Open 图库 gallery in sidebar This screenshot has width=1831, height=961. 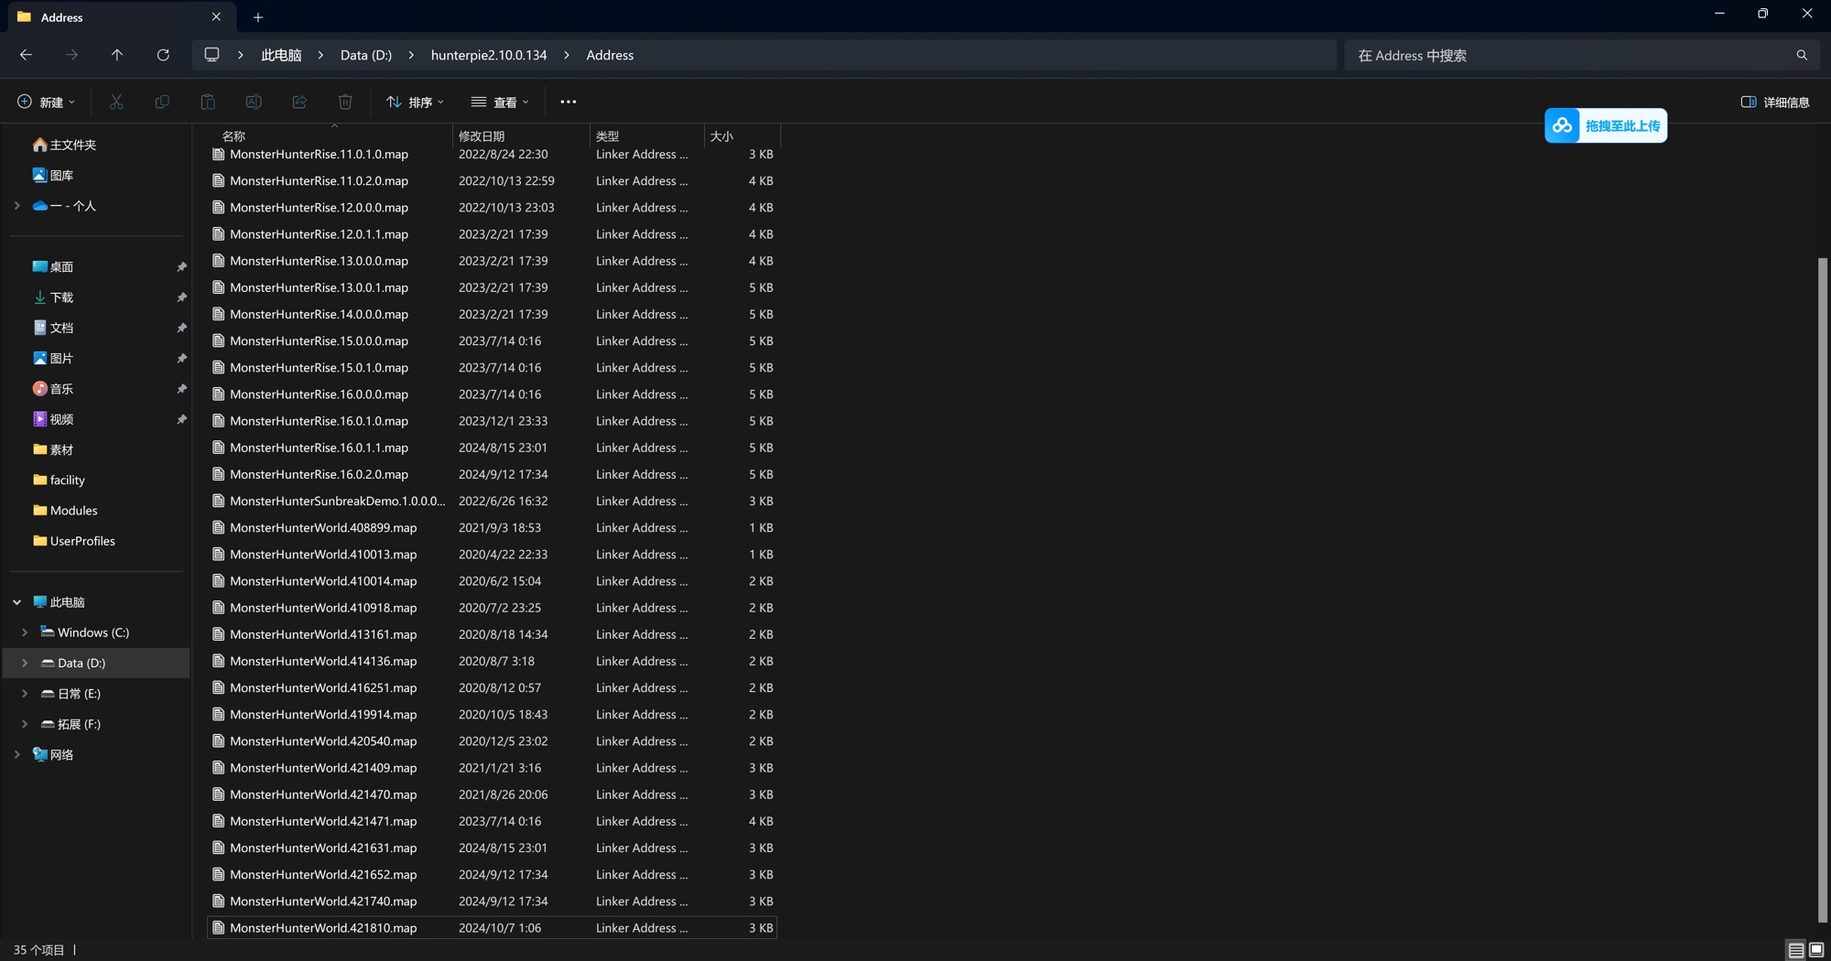[x=53, y=175]
